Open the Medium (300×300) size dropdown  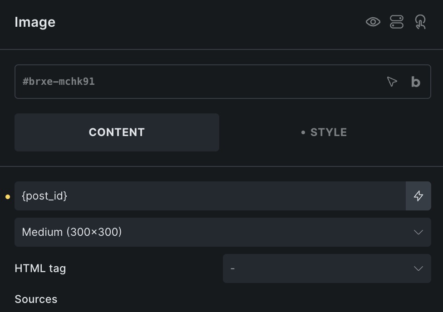click(x=222, y=232)
